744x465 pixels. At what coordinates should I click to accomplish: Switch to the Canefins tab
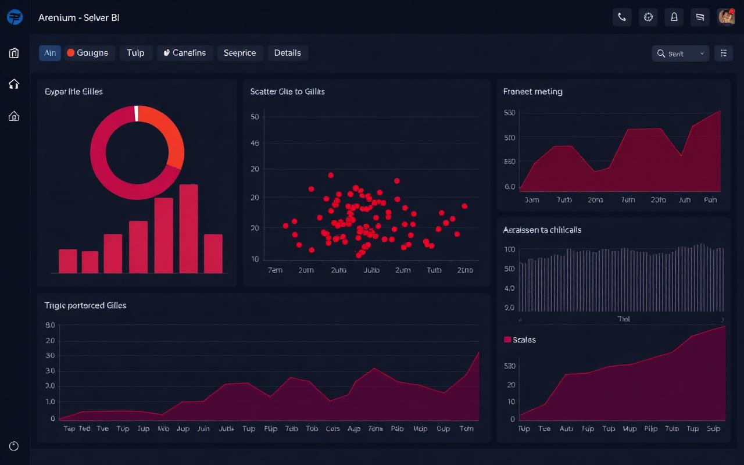point(185,53)
